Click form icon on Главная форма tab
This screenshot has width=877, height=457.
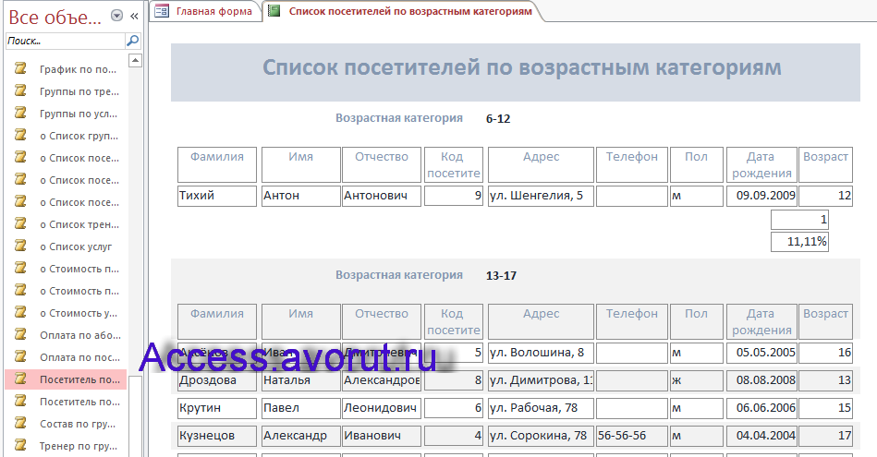click(x=162, y=10)
